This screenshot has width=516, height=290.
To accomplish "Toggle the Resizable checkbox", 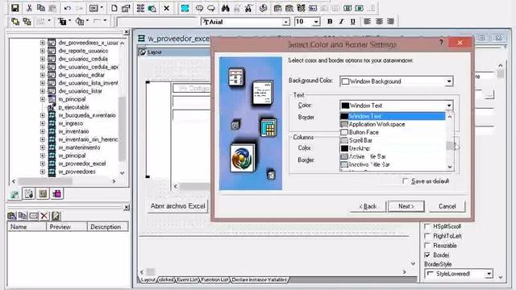I will (x=427, y=245).
